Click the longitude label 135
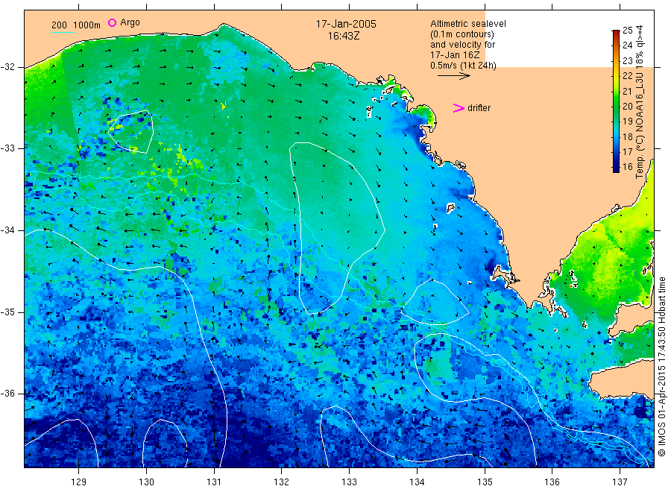 485,482
